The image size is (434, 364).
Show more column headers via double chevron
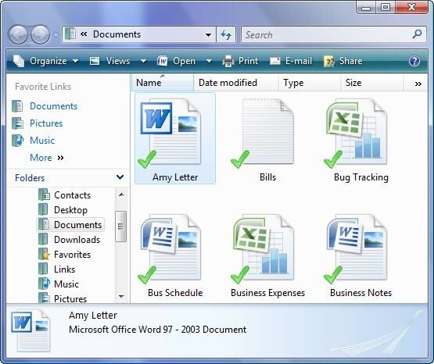pos(418,84)
